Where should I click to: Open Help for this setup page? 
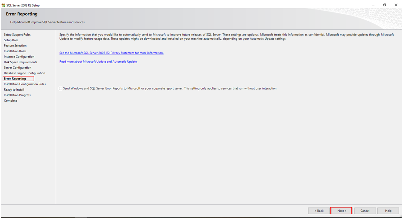click(x=388, y=210)
